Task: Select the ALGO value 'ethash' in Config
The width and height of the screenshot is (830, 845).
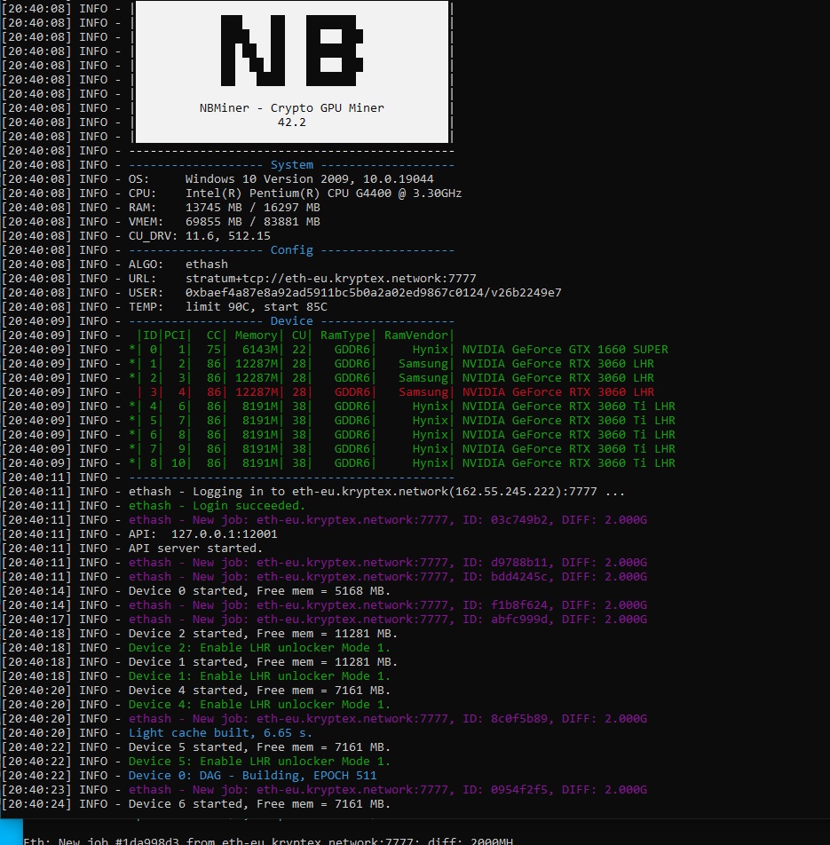Action: pyautogui.click(x=207, y=265)
